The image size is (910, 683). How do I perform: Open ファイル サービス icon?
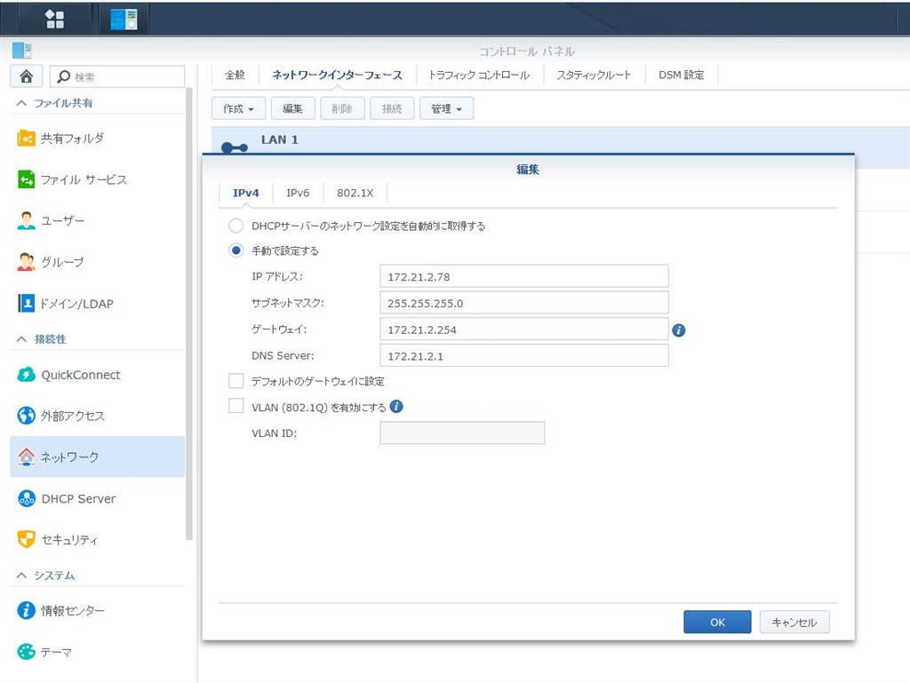pos(26,179)
